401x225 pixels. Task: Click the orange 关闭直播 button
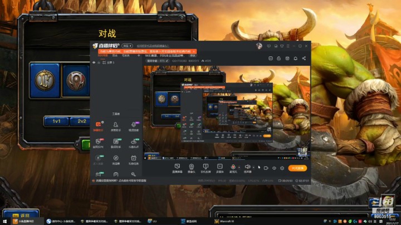(x=297, y=168)
